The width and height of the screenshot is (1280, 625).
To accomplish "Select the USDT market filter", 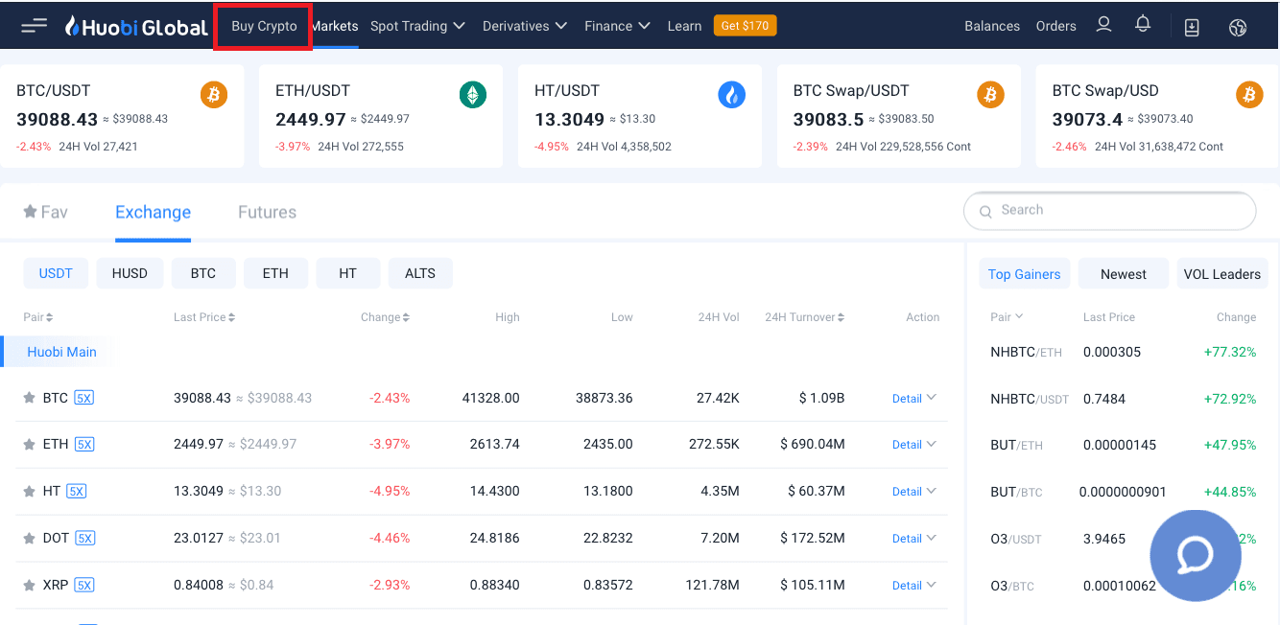I will (56, 273).
